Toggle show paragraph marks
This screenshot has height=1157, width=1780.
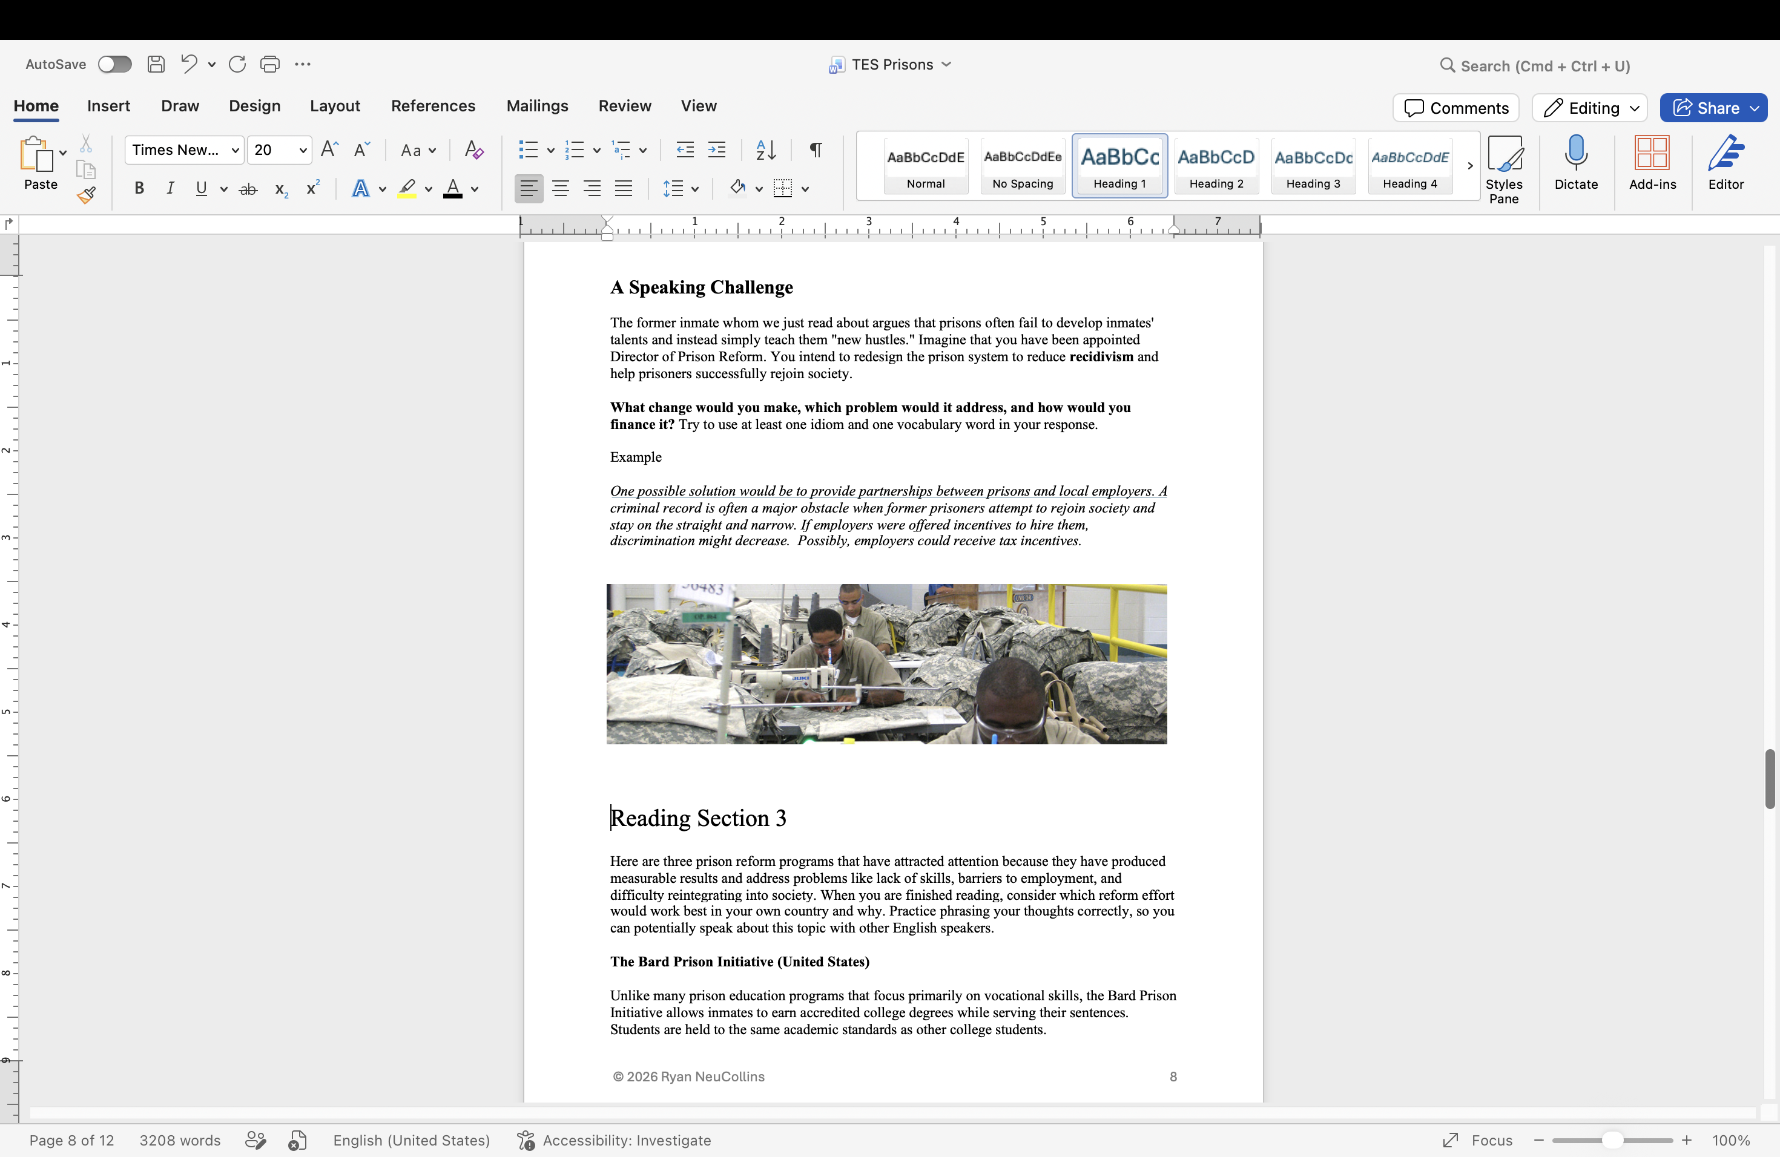[816, 149]
